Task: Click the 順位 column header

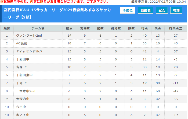Action: point(7,28)
